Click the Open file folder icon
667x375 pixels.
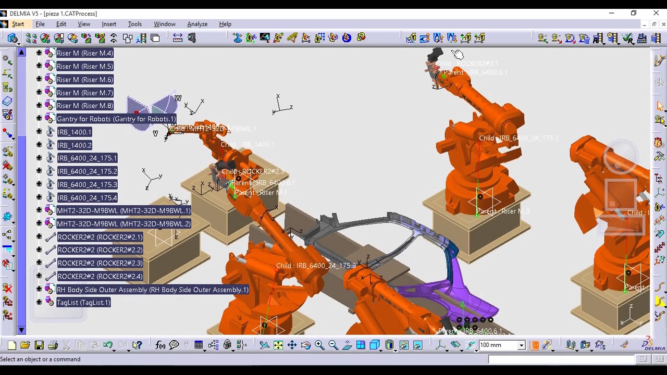pos(25,345)
